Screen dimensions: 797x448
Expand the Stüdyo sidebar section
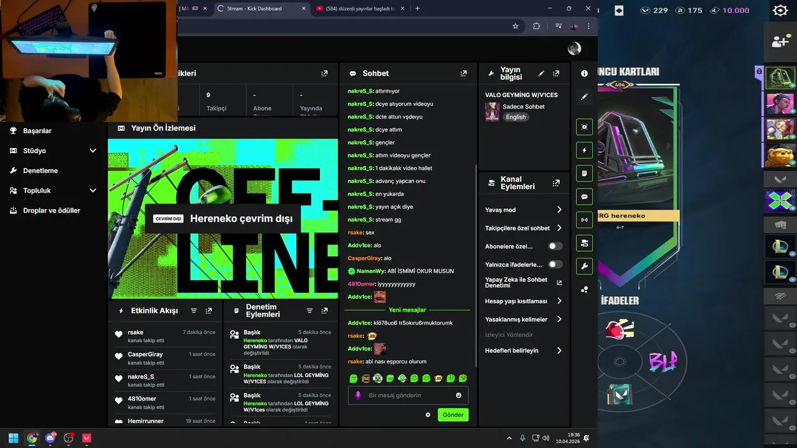(x=53, y=151)
